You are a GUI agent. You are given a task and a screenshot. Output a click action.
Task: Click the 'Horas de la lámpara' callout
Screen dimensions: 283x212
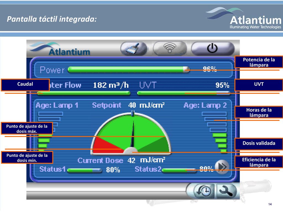(259, 112)
